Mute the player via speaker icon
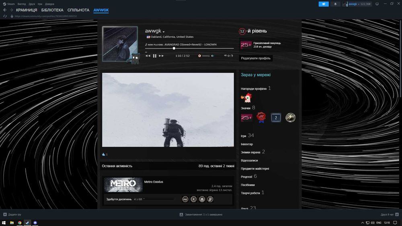Screen dimensions: 402x226 tap(213, 56)
